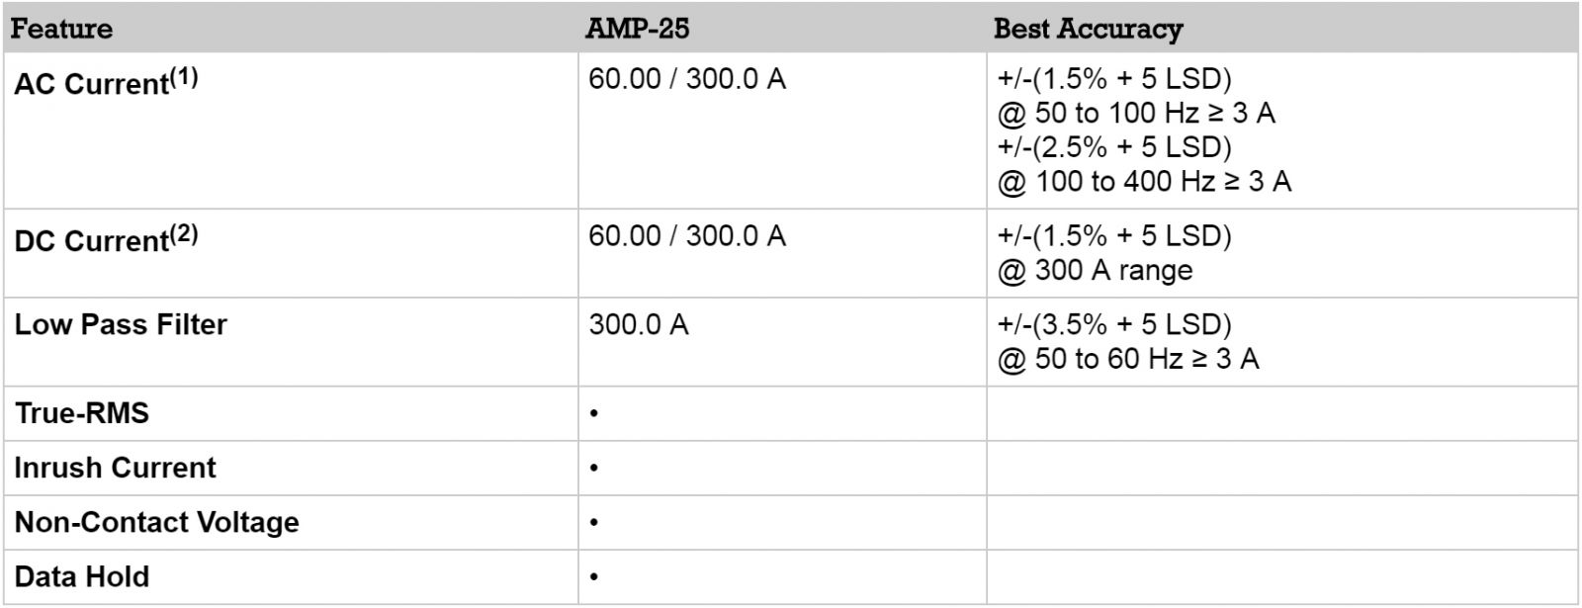1582x608 pixels.
Task: Click the Low Pass Filter 300.0 A value
Action: [x=639, y=324]
